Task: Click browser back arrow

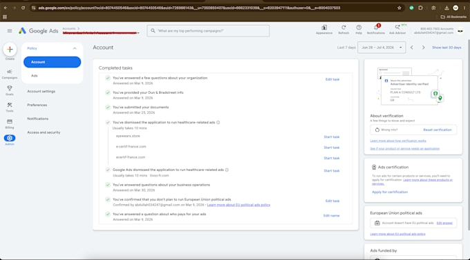Action: tap(6, 8)
